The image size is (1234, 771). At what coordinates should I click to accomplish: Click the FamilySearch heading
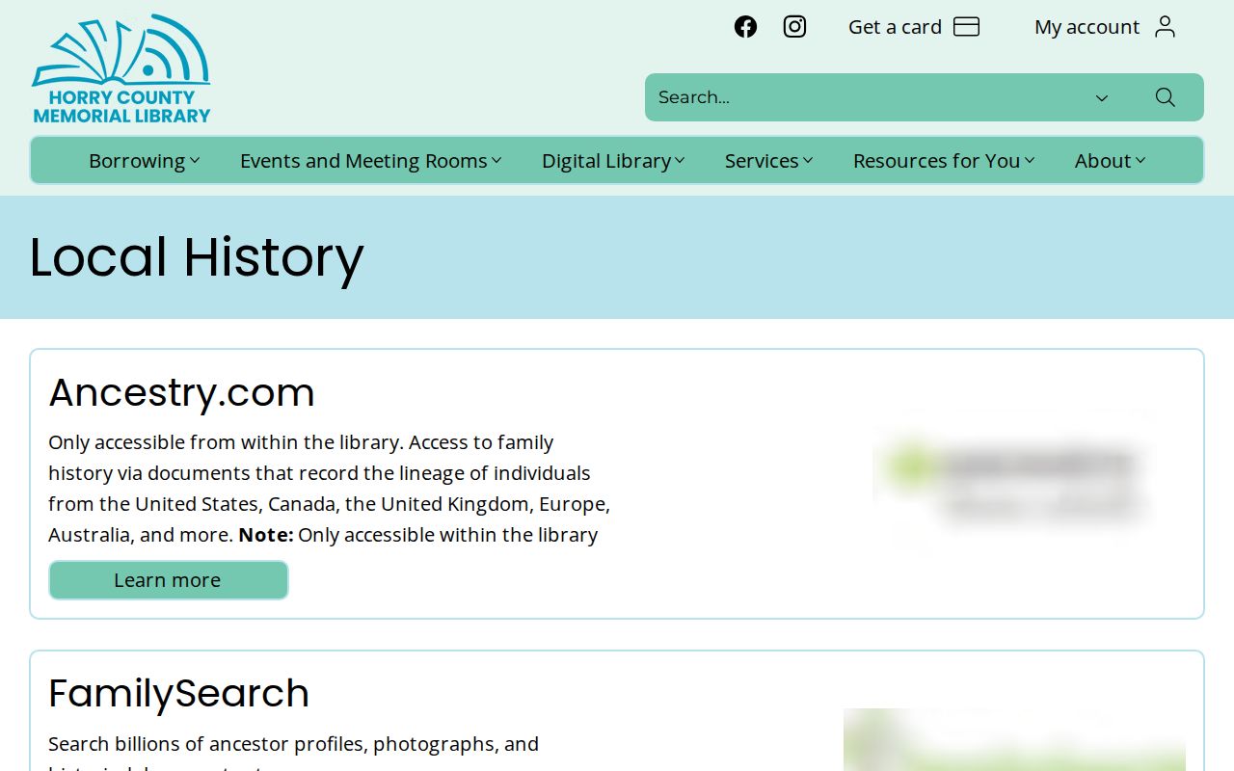tap(178, 694)
